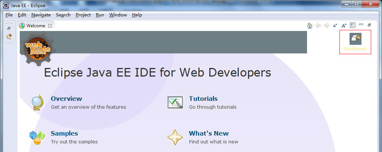Screen dimensions: 382x152
Task: Close the Welcome tab
Action: point(50,26)
